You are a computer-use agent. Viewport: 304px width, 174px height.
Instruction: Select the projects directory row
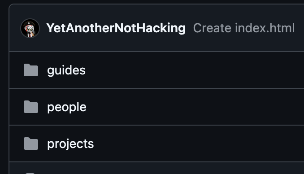pyautogui.click(x=156, y=144)
